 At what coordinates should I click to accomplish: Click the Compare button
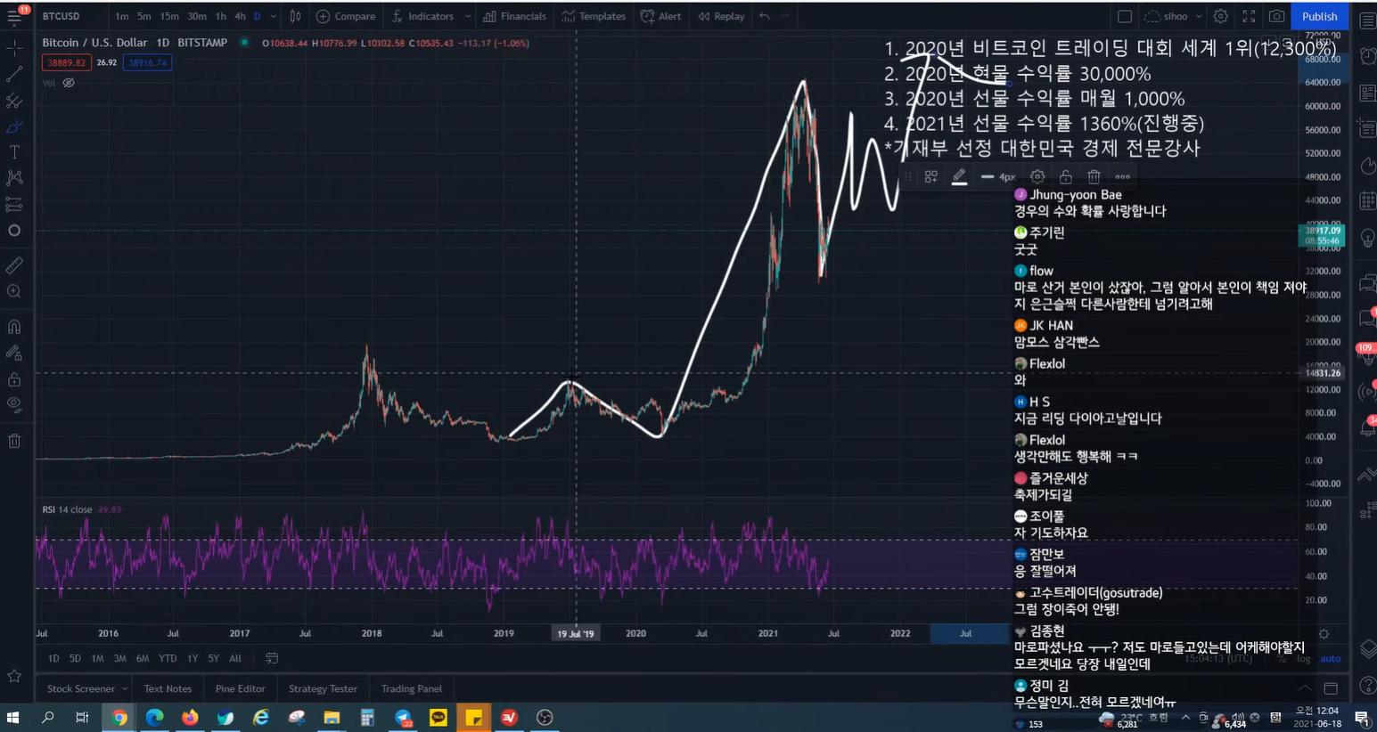(x=346, y=16)
